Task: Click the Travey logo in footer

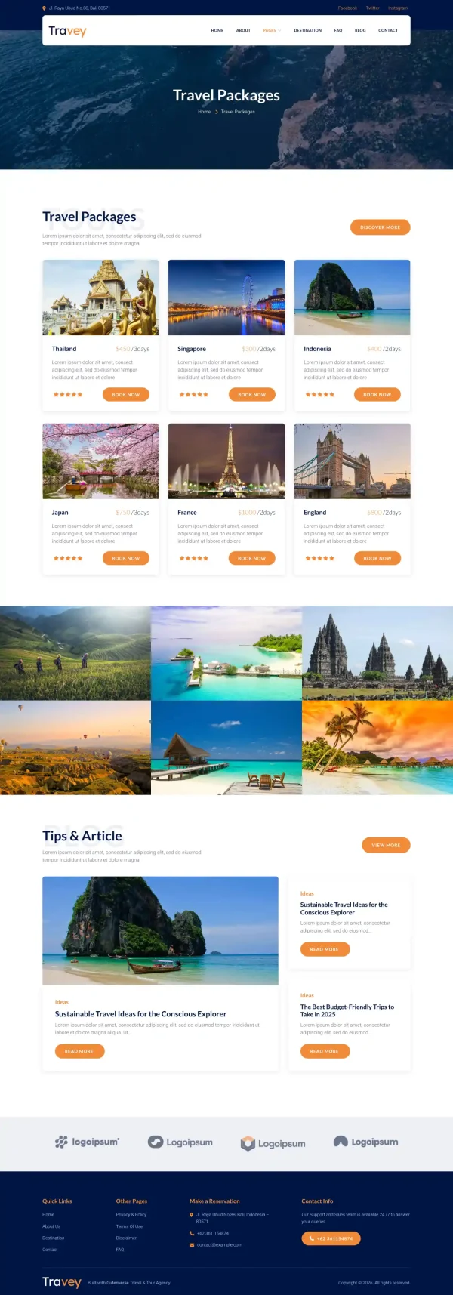Action: tap(62, 1282)
